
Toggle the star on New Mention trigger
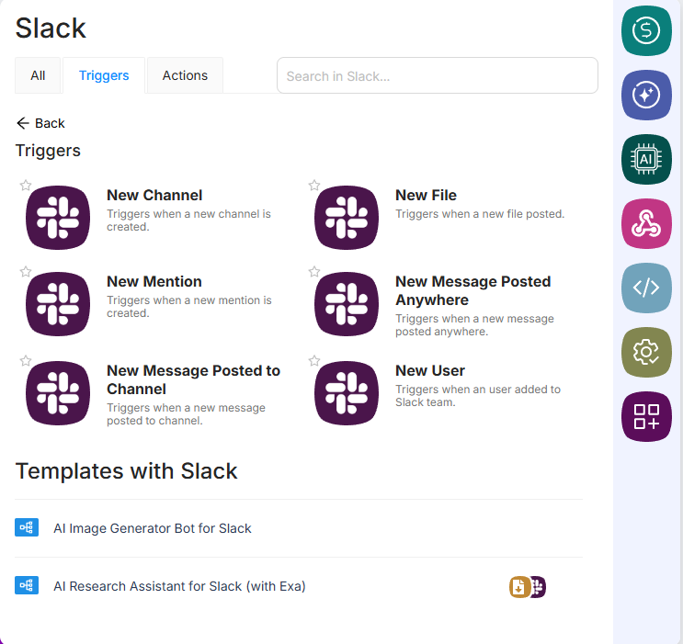(26, 272)
